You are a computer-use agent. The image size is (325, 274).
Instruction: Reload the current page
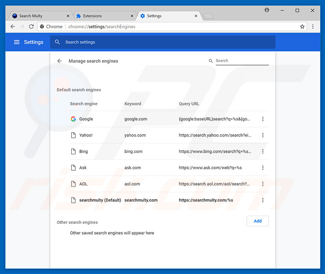coord(31,26)
